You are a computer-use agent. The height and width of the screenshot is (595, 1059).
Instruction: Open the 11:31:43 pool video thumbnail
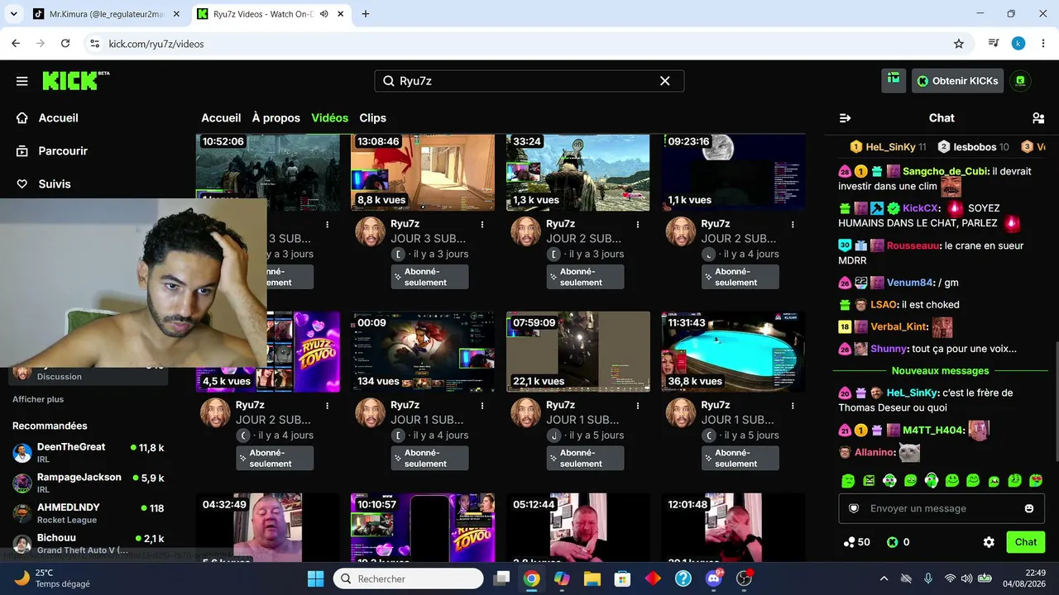coord(733,351)
